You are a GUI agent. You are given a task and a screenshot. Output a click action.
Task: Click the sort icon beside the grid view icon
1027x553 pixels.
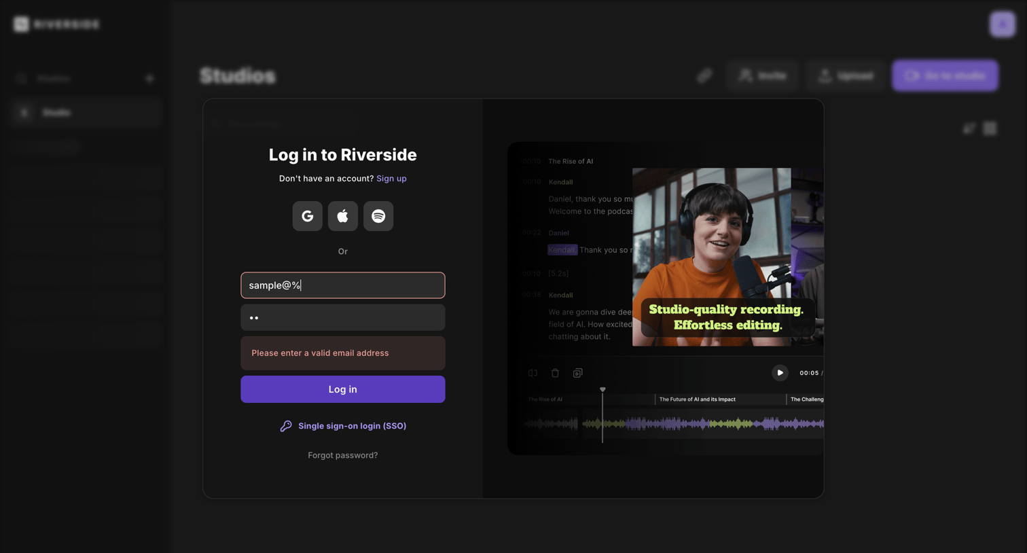point(969,128)
